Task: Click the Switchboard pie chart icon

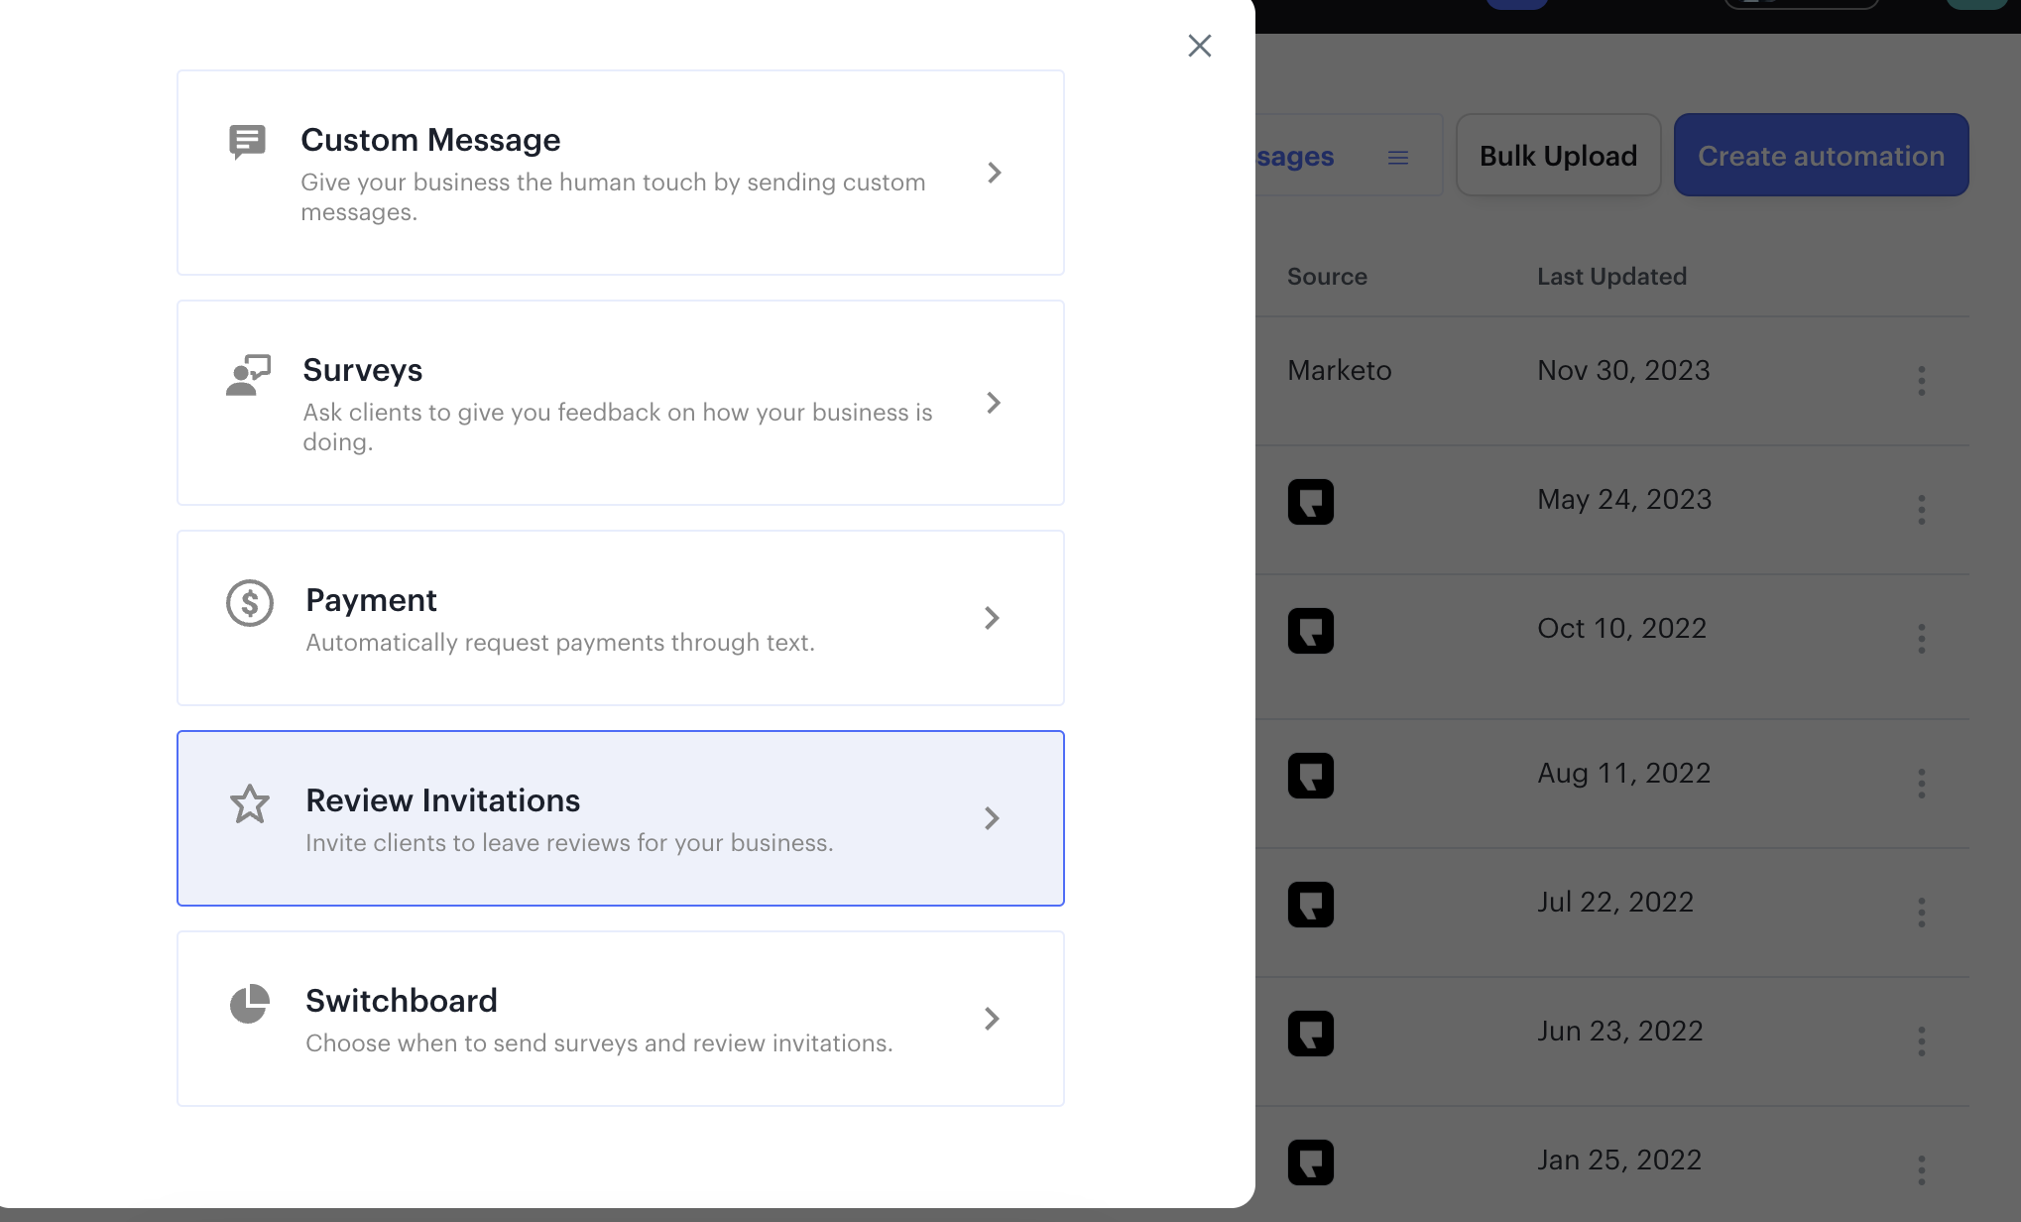Action: pyautogui.click(x=248, y=1004)
